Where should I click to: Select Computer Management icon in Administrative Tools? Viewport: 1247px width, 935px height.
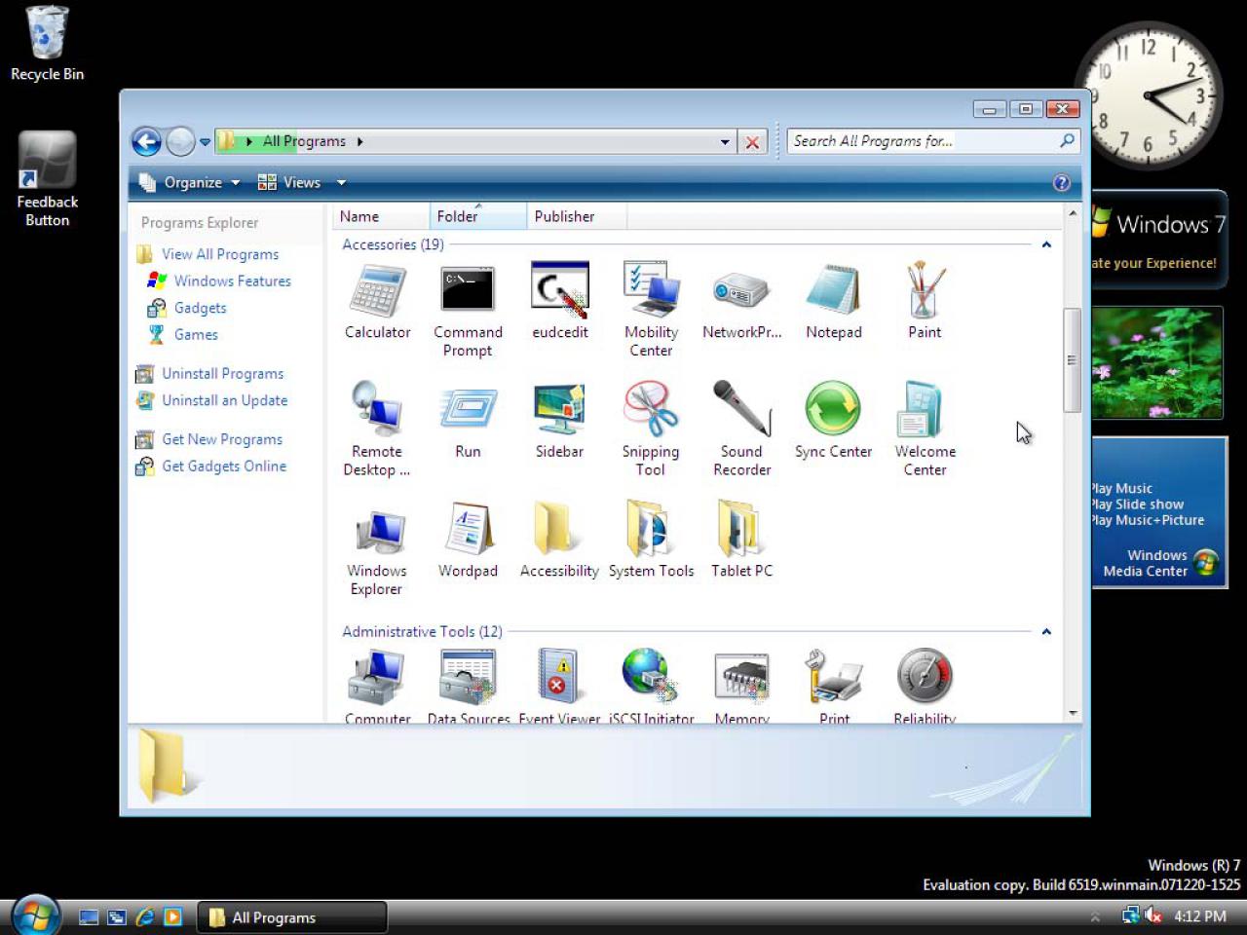pyautogui.click(x=377, y=677)
